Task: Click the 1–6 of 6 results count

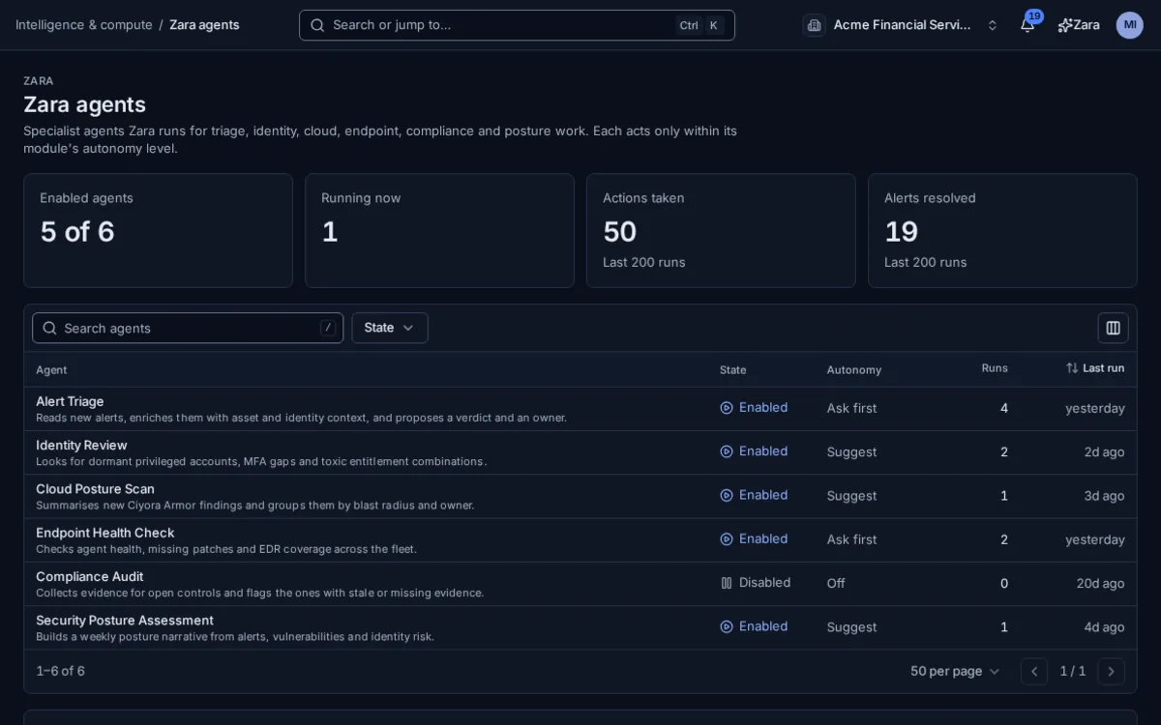Action: click(60, 671)
